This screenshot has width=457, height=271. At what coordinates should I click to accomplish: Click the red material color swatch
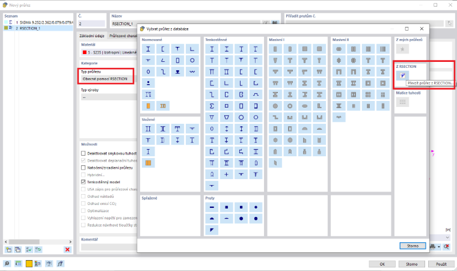click(85, 52)
